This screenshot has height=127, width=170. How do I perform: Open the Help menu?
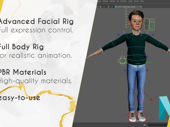[142, 1]
